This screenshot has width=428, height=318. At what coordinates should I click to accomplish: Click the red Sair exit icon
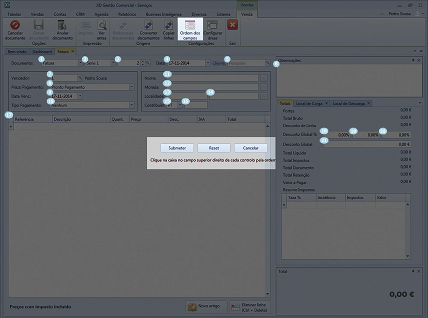[232, 25]
